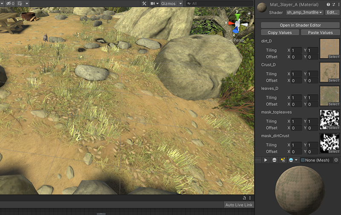Click preview environment reflection sphere icon

[x=291, y=160]
